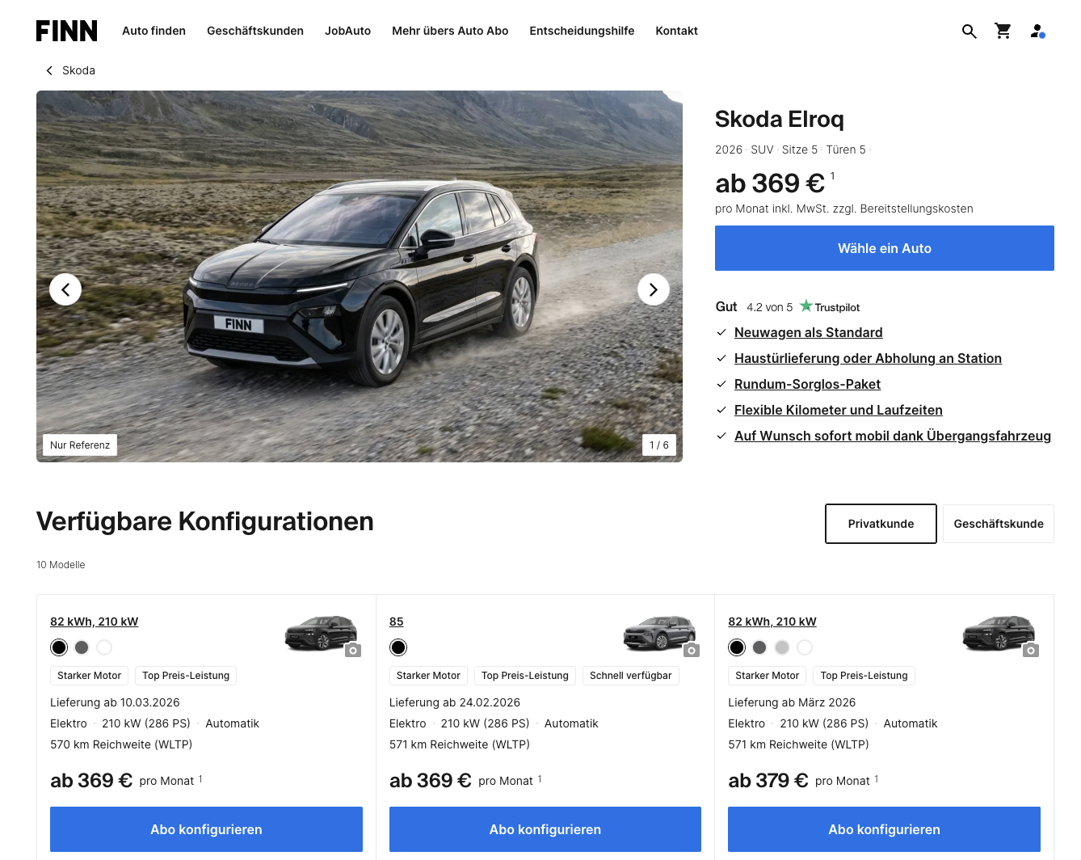The width and height of the screenshot is (1081, 860).
Task: Select Privatkunde customer type
Action: (x=881, y=524)
